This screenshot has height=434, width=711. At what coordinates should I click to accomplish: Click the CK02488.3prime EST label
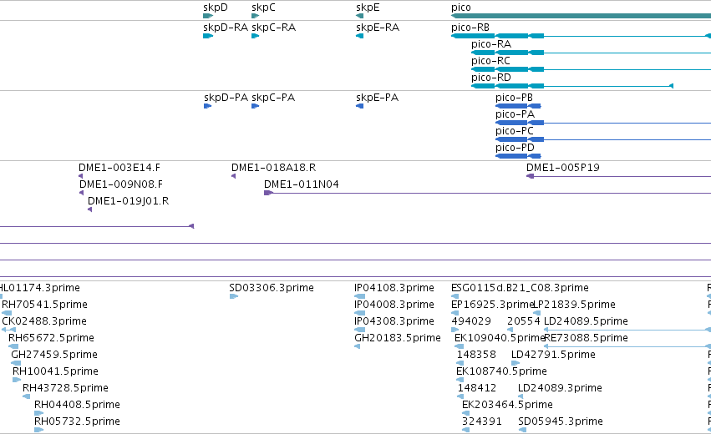coord(44,321)
